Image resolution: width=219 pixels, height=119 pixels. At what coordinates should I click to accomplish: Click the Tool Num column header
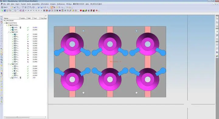(43, 18)
